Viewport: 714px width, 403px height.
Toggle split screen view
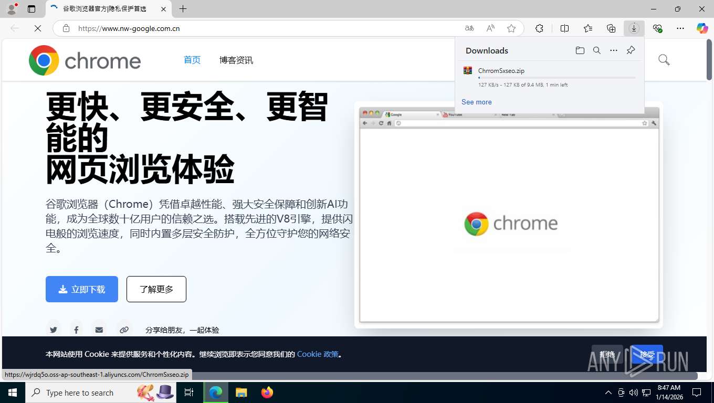[x=565, y=28]
